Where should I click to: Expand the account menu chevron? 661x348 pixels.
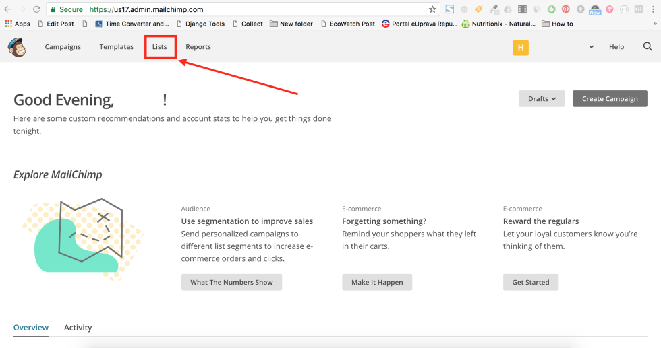tap(592, 47)
